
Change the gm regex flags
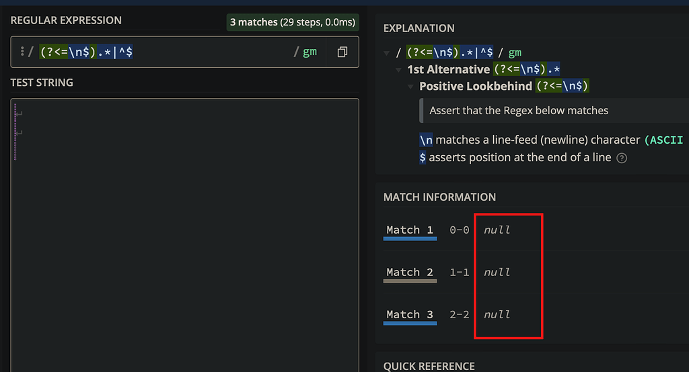[310, 52]
